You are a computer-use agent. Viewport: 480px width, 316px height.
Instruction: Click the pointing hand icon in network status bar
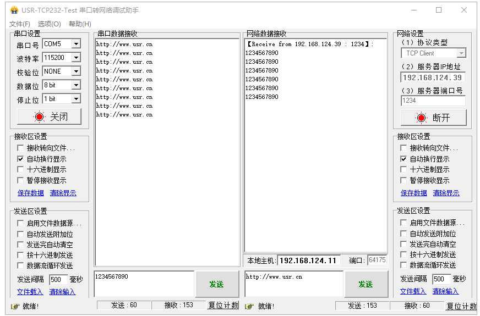tap(249, 306)
